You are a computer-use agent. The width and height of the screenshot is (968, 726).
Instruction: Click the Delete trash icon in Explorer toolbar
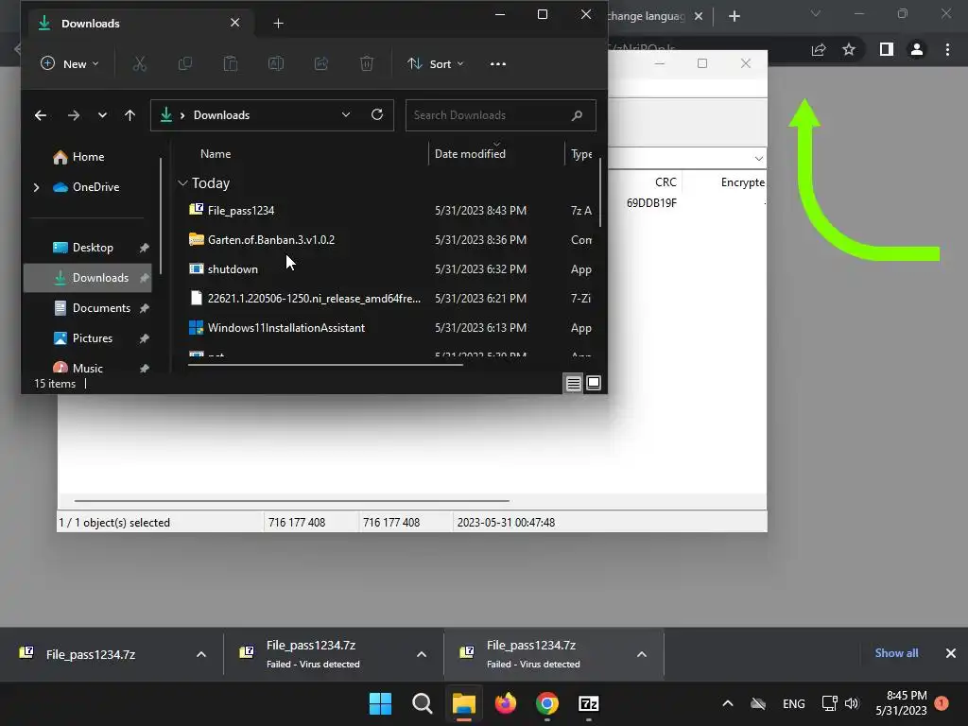[x=367, y=63]
